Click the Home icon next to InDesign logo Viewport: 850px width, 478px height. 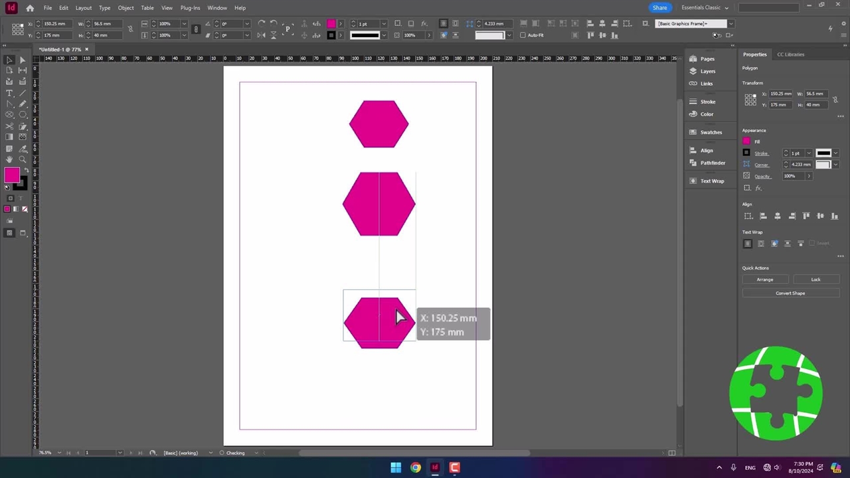click(30, 8)
